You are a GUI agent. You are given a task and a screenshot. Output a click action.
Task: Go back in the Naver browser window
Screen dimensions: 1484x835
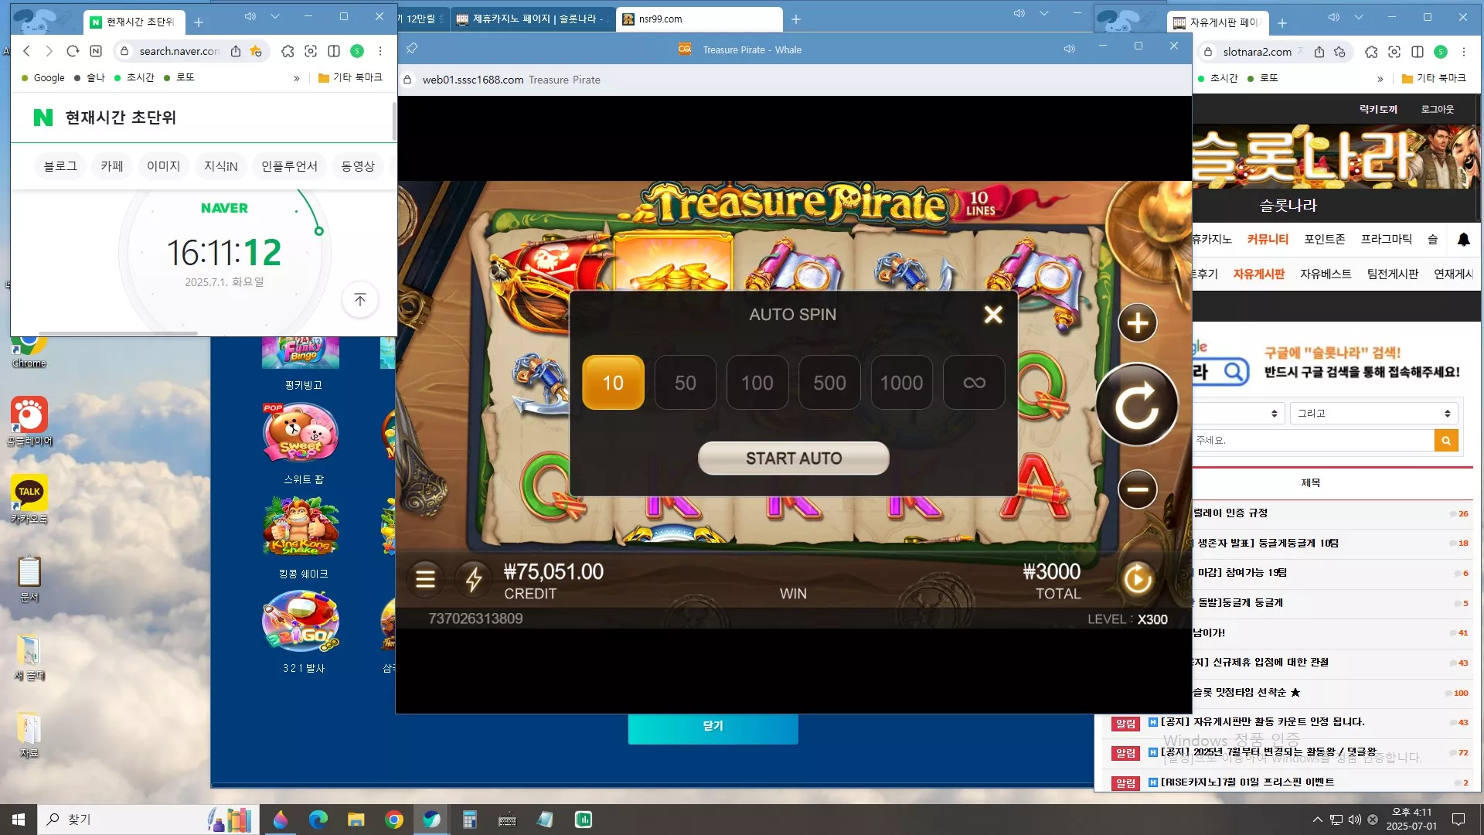(x=27, y=51)
